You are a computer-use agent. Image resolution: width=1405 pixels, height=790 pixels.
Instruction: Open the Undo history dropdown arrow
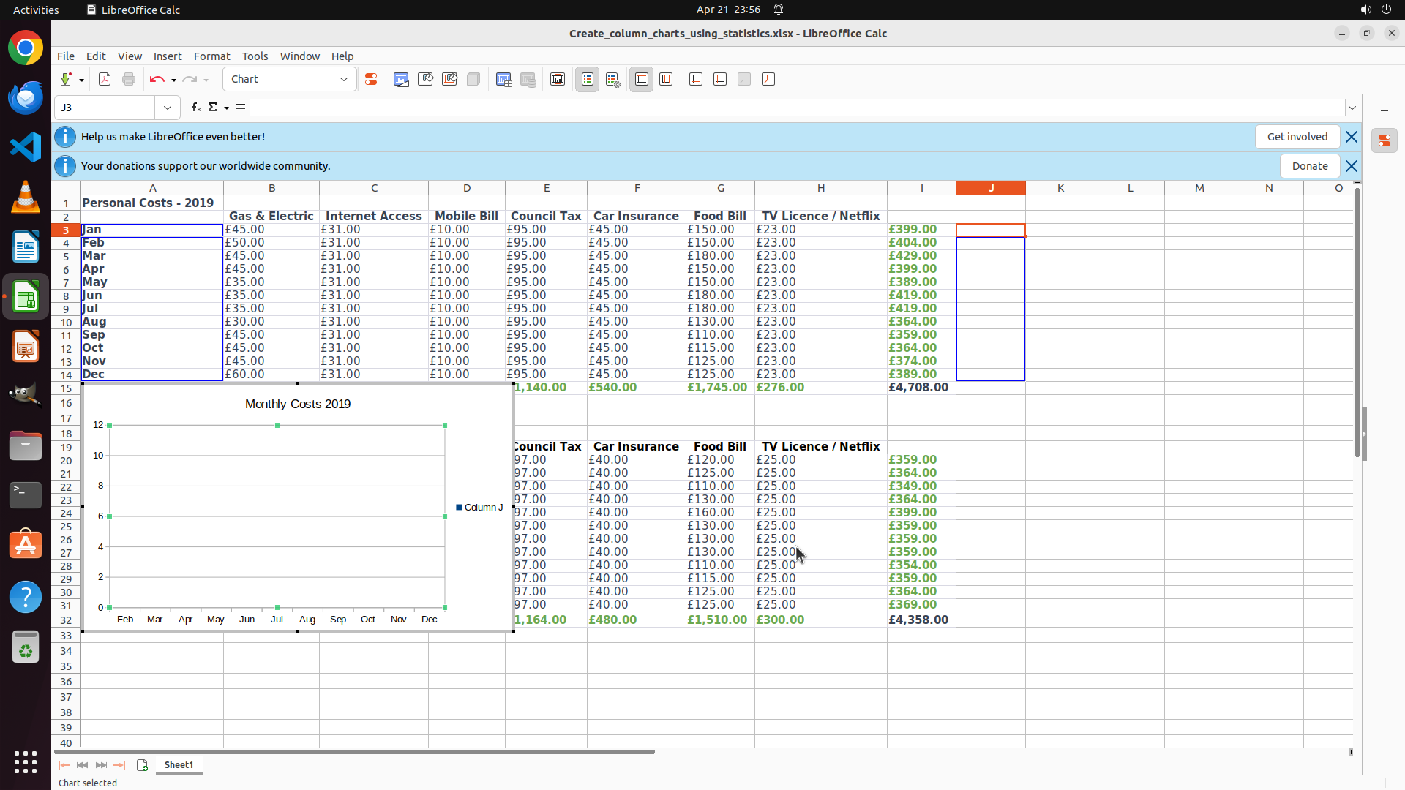pyautogui.click(x=173, y=80)
